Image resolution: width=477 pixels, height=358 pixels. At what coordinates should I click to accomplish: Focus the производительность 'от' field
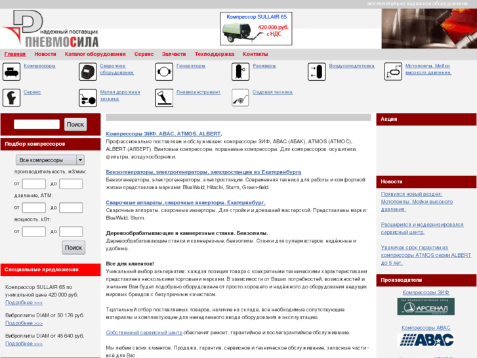[x=33, y=184]
